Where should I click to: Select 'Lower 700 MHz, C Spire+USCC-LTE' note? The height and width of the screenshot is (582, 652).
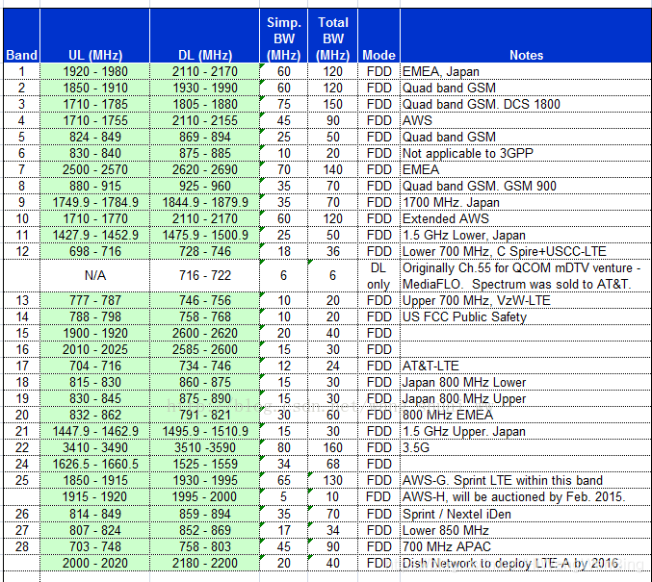click(526, 251)
